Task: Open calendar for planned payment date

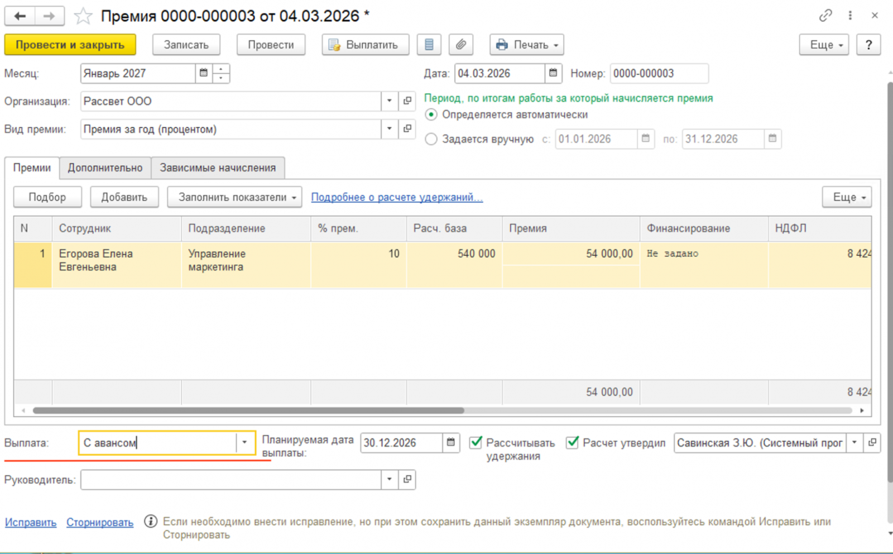Action: tap(451, 443)
